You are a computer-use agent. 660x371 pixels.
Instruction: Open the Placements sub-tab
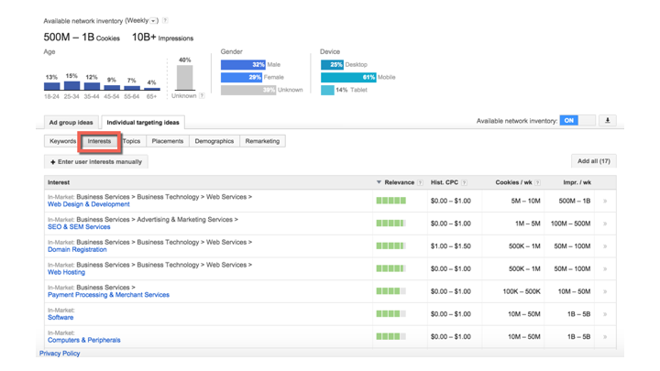coord(168,141)
